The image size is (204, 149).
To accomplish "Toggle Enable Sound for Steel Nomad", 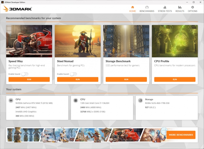I will pyautogui.click(x=73, y=74).
